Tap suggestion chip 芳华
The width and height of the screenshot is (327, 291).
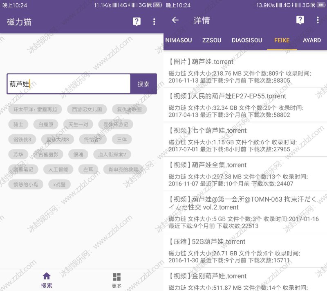tap(18, 154)
